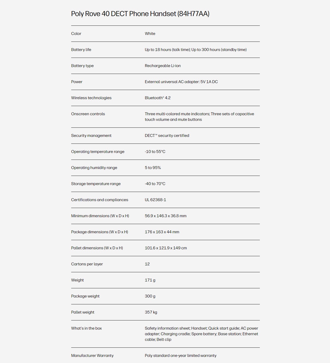Select the Poly standard one-year limited warranty text
The height and width of the screenshot is (363, 330).
coord(181,356)
